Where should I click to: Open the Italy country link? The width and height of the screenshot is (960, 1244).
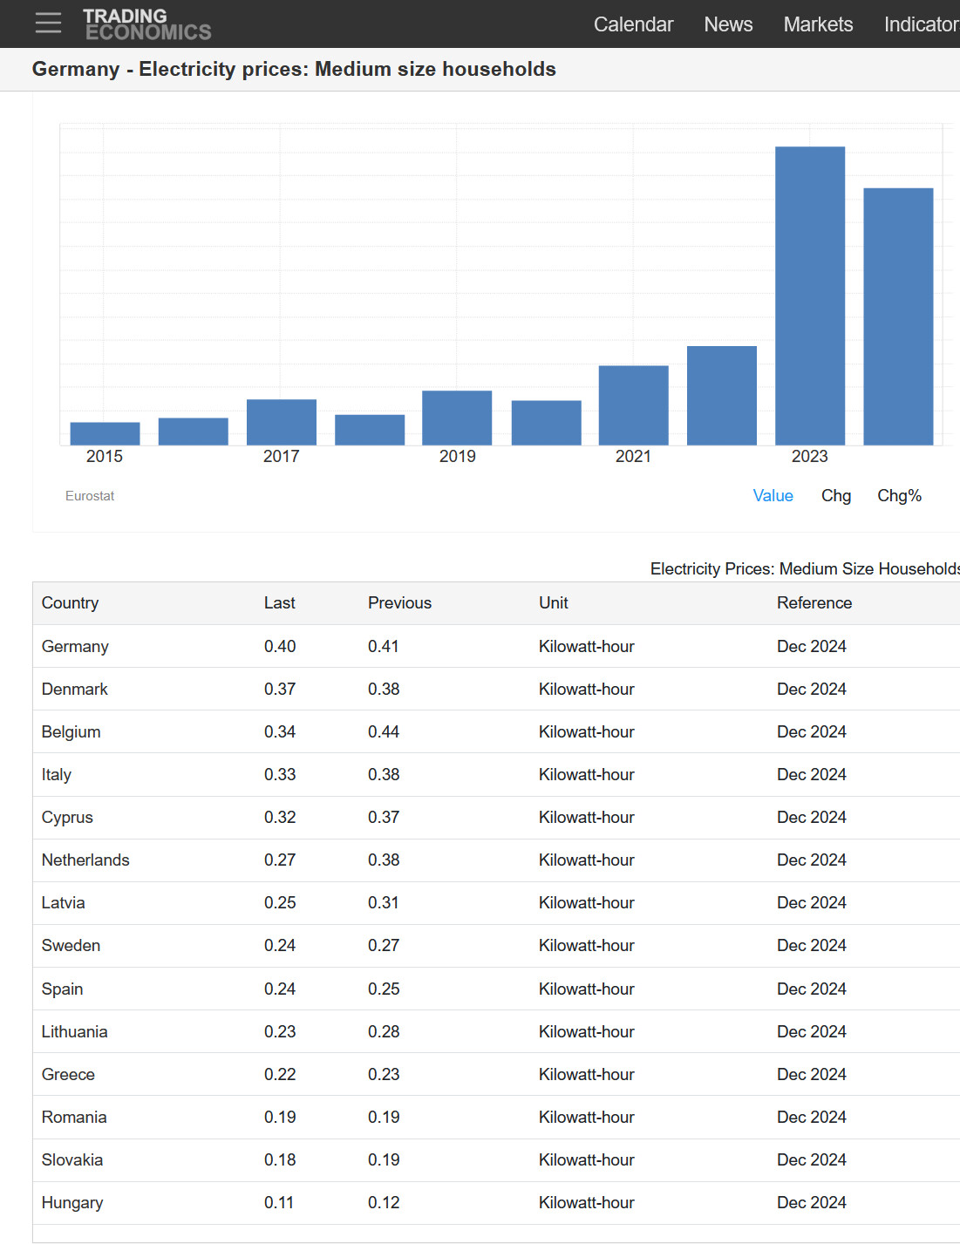[x=57, y=774]
